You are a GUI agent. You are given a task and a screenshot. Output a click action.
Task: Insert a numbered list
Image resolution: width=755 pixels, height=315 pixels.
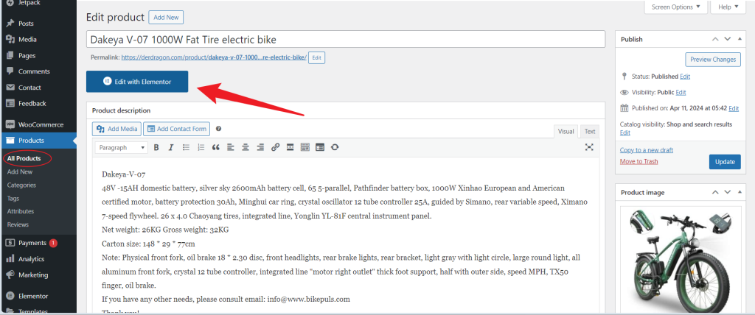[x=201, y=147]
